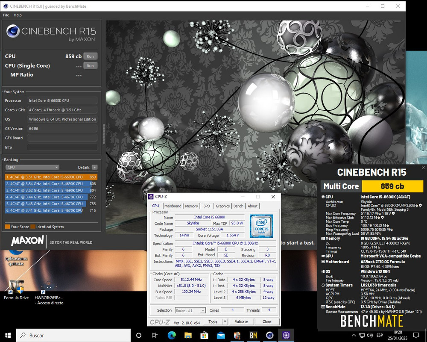Select the i5-4670K 772 ranking row

click(51, 197)
